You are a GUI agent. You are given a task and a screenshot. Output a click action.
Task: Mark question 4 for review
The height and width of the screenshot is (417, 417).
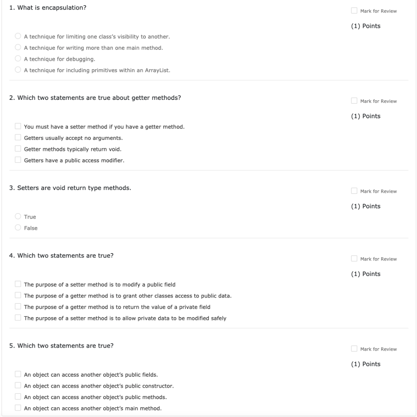tap(353, 258)
